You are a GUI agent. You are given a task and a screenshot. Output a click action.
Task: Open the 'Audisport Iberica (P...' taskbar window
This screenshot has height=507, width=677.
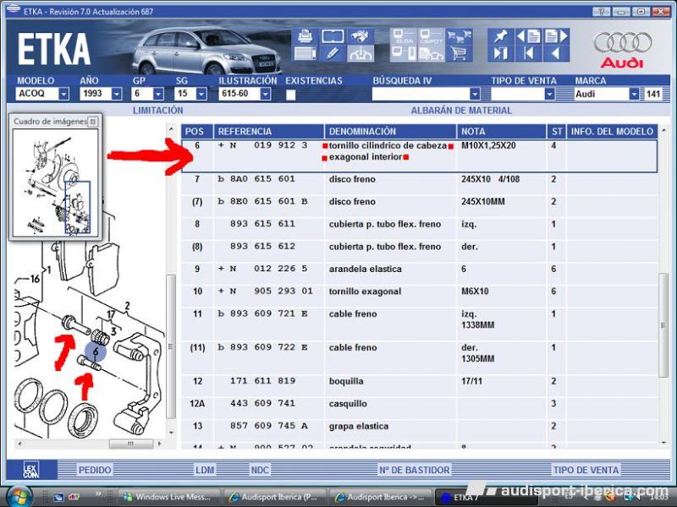276,497
